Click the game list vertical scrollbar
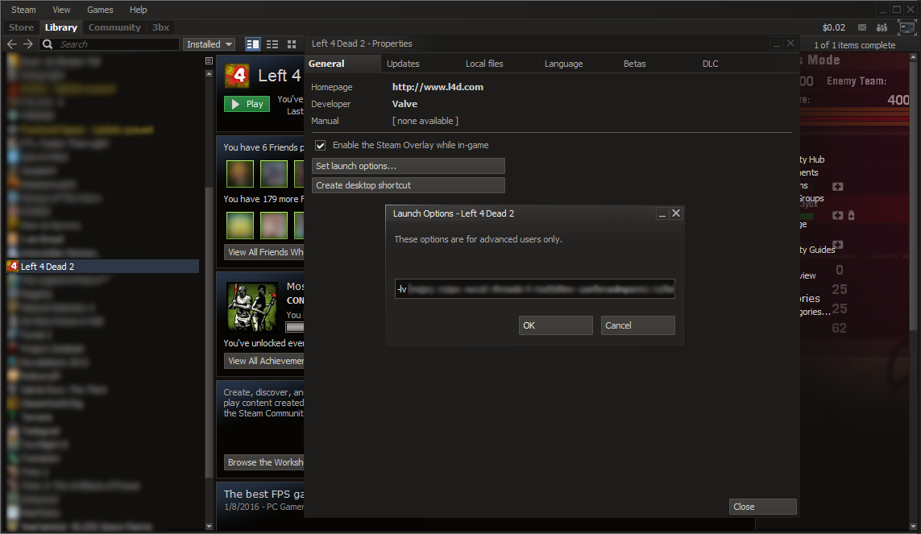 point(209,332)
